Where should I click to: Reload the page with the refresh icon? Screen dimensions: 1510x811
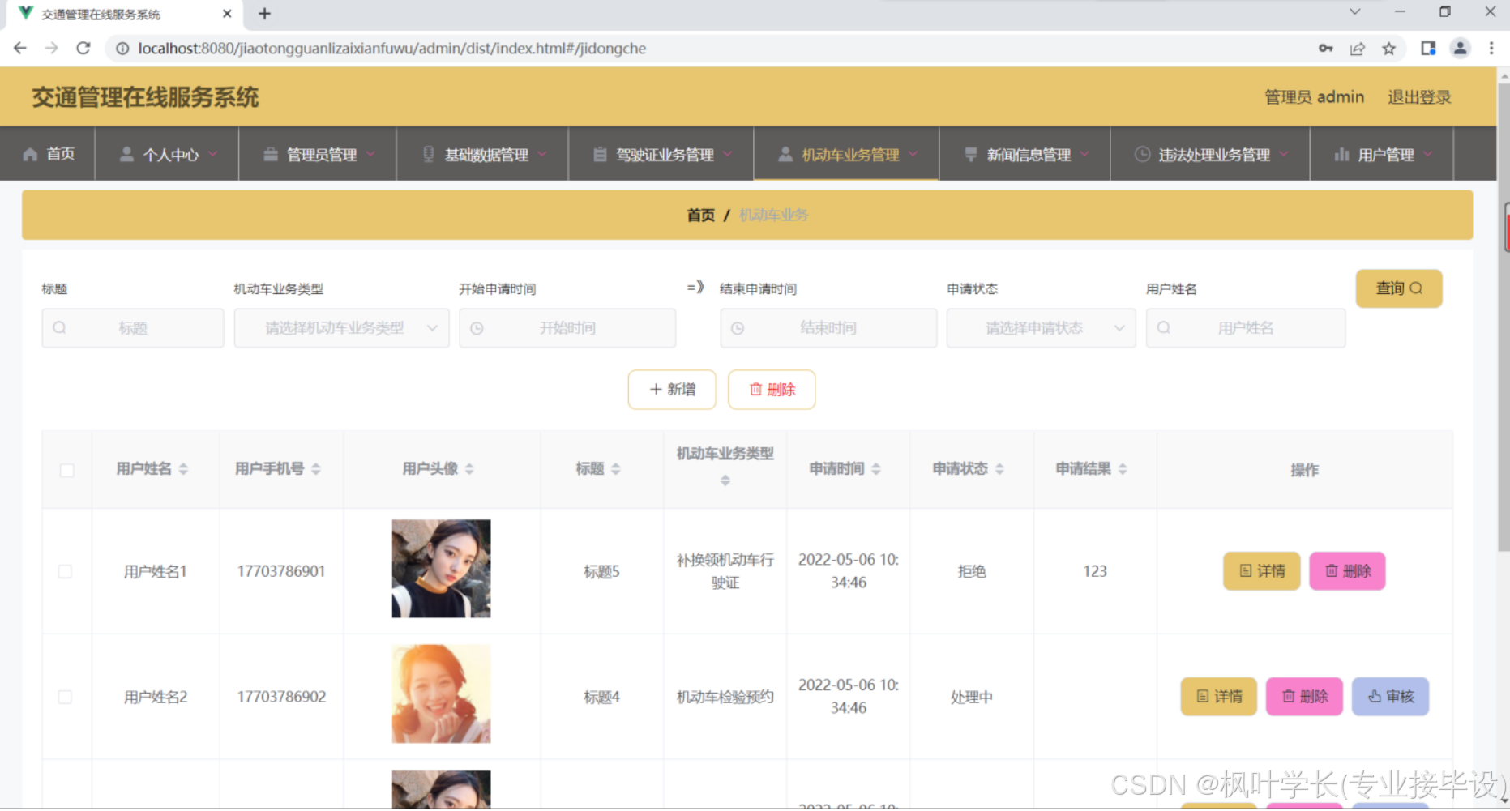(83, 49)
